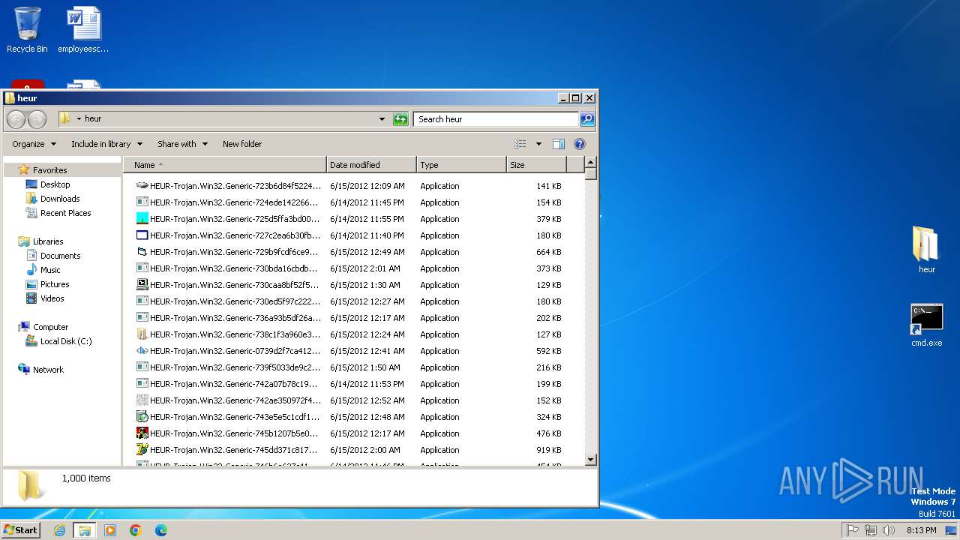Click icon of Generic-742ae350972f4 file

142,400
